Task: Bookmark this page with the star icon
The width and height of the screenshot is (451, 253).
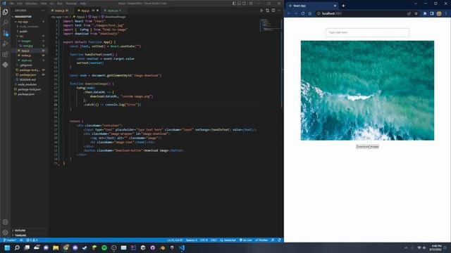Action: [x=416, y=13]
